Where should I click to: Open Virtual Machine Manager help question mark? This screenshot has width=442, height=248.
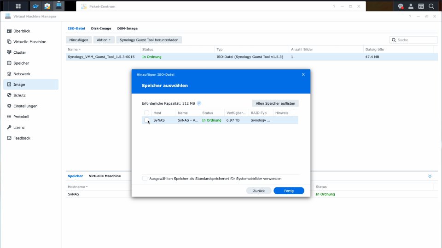[x=410, y=17]
